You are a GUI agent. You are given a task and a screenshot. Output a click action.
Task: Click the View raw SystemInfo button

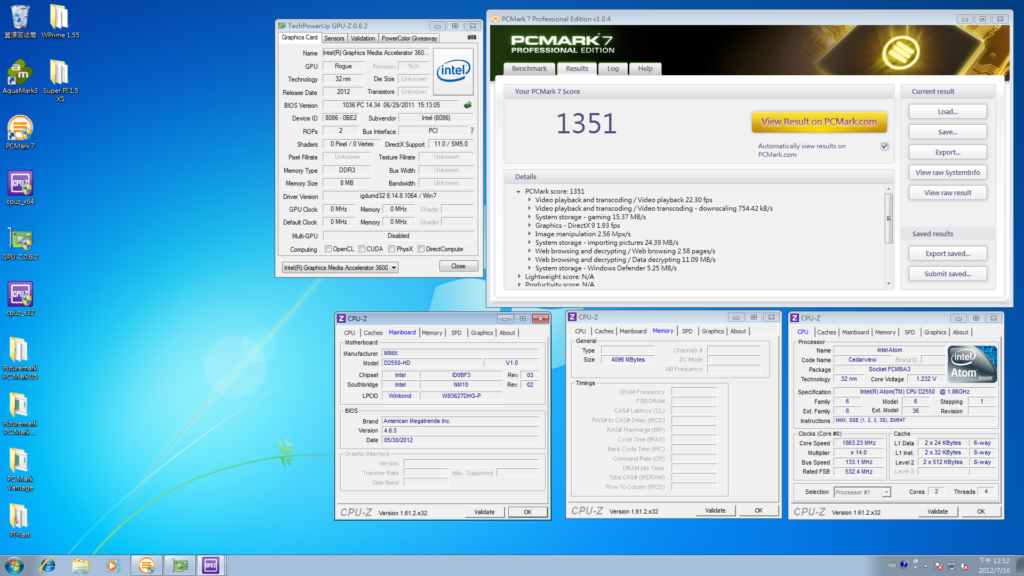948,173
